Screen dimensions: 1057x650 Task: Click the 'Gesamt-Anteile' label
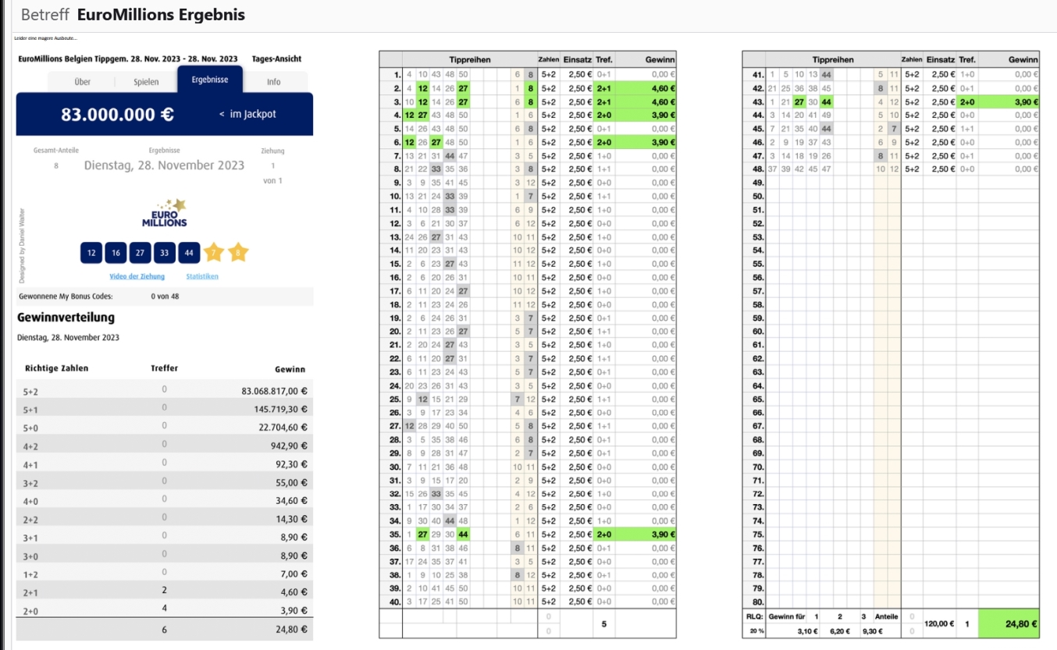pyautogui.click(x=56, y=150)
